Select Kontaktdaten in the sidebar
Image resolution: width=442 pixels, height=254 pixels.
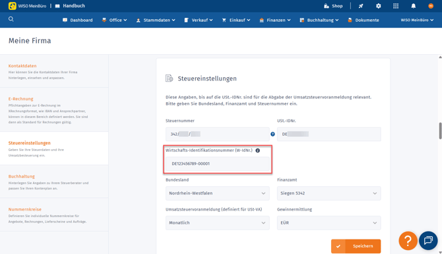[22, 66]
